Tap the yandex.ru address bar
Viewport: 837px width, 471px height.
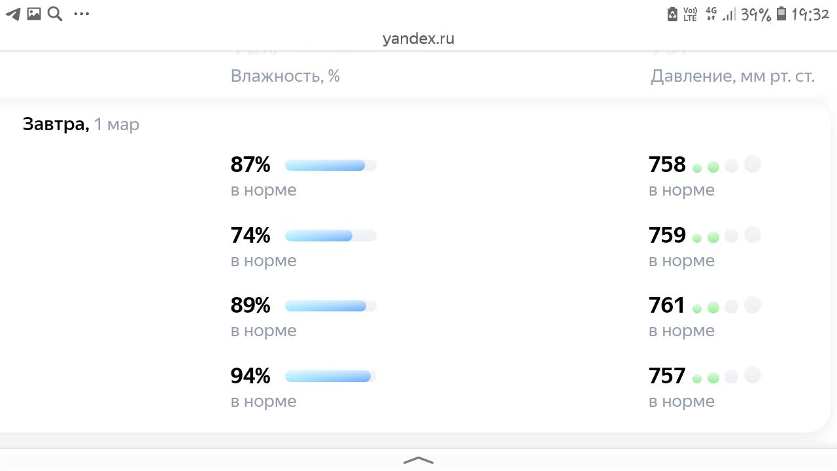click(x=418, y=39)
